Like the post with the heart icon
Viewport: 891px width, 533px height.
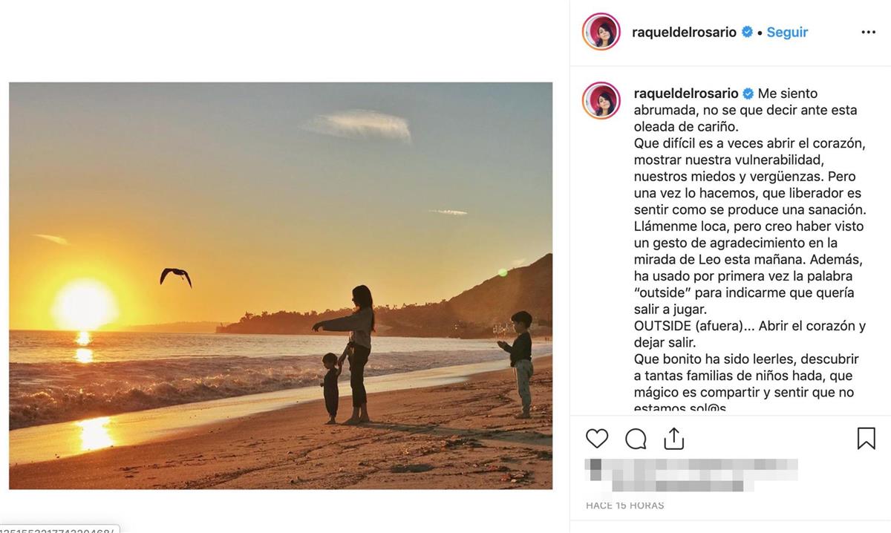click(x=596, y=438)
